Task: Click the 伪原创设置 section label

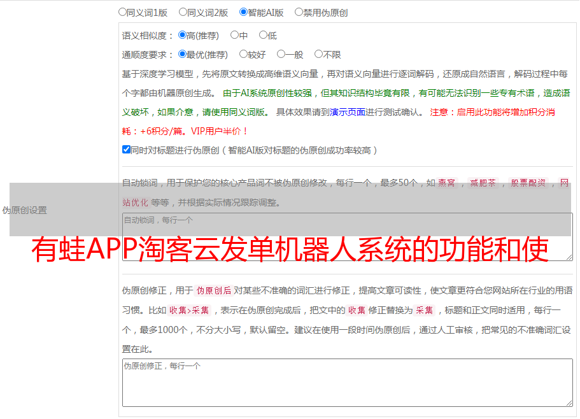Action: pyautogui.click(x=25, y=210)
